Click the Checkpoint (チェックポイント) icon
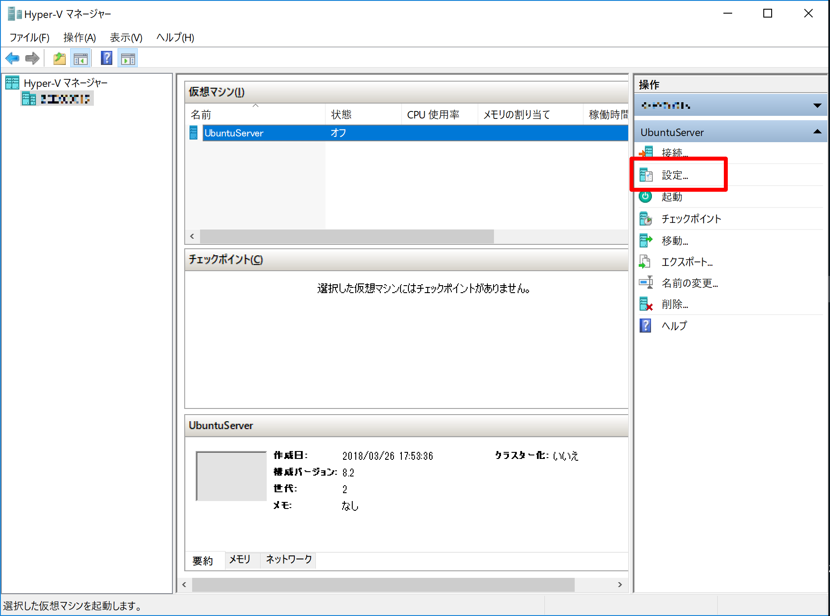830x616 pixels. tap(646, 218)
